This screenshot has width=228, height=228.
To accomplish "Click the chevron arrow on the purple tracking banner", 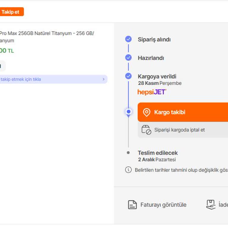I will coord(103,79).
